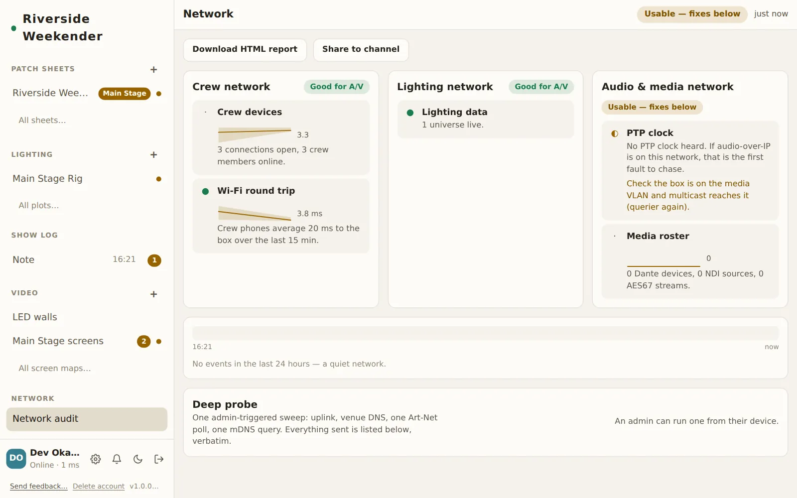Download the HTML report
Image resolution: width=797 pixels, height=498 pixels.
(245, 50)
